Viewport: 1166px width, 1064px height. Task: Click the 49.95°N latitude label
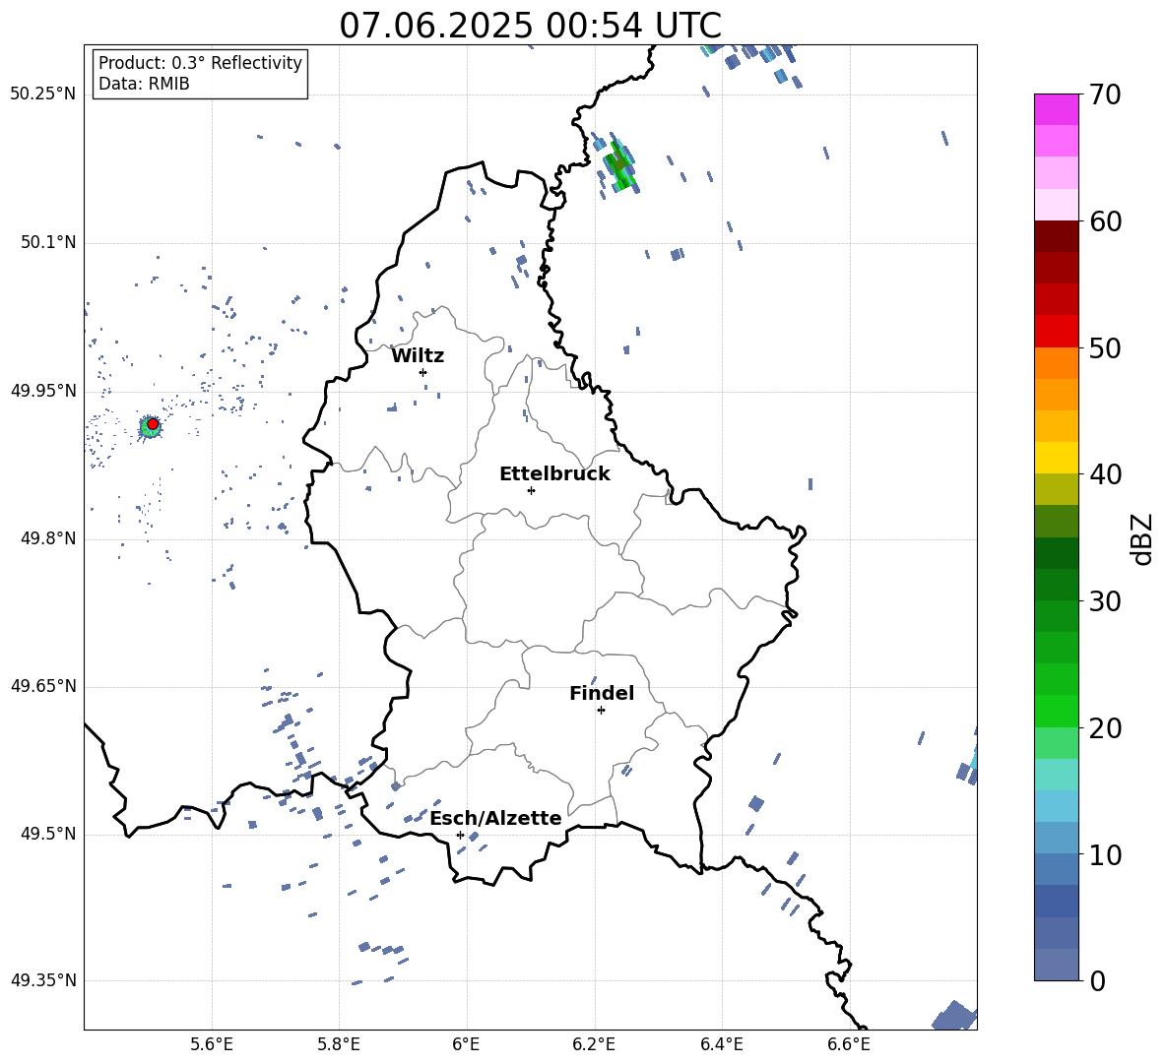[x=43, y=391]
